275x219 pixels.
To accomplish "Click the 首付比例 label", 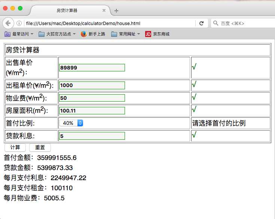I will coord(20,123).
